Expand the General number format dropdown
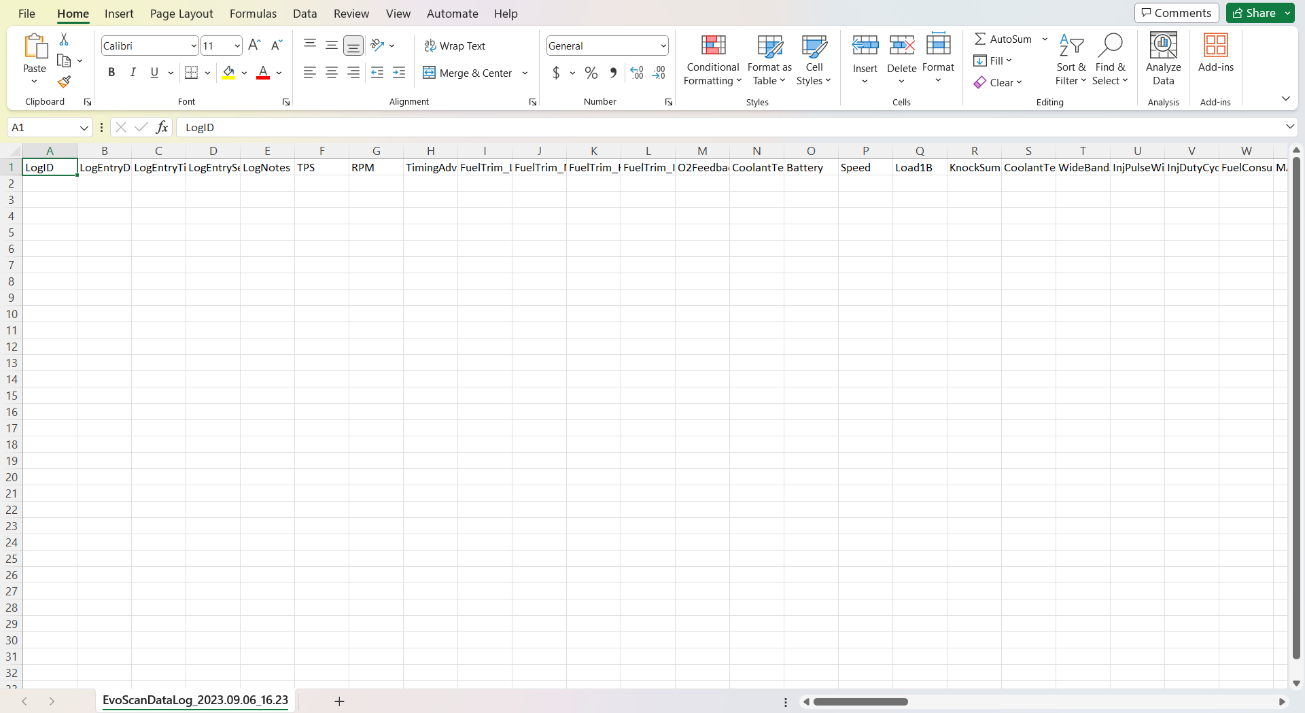 click(x=663, y=46)
